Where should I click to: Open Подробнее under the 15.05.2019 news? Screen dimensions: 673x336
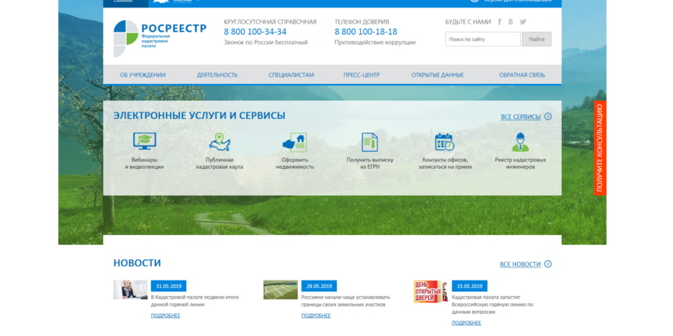tap(466, 323)
